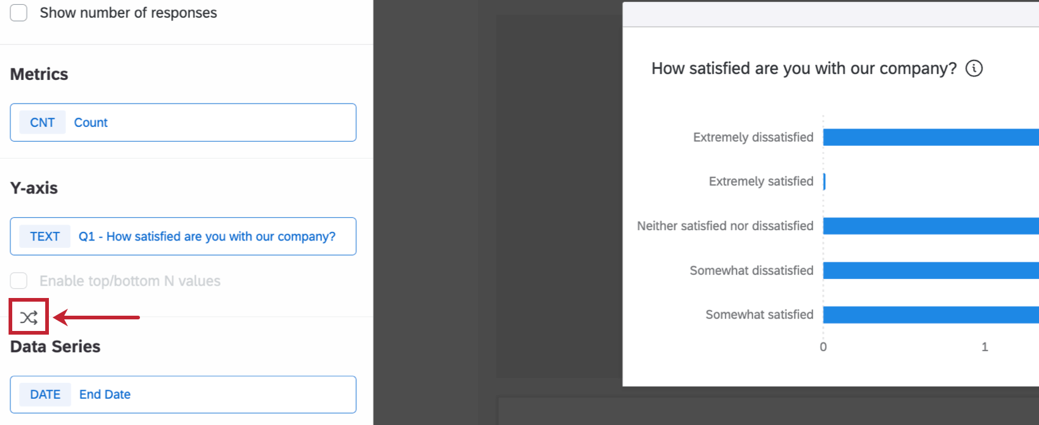
Task: Click the 'Metrics' section header
Action: [x=39, y=74]
